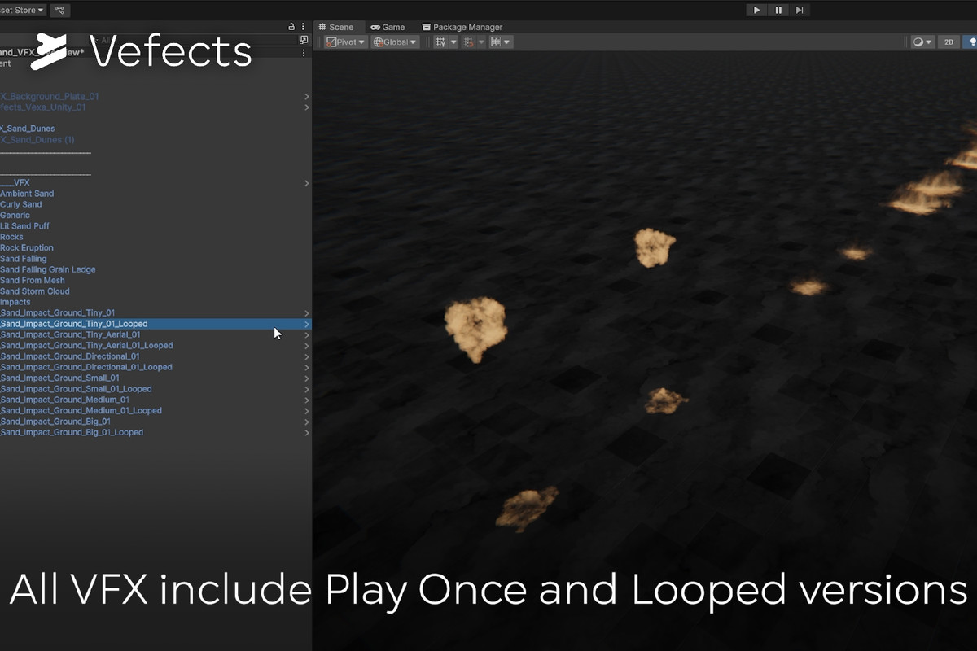The image size is (977, 651).
Task: Open prefab arrow for Sand_Impact_Ground_Directional_01_Looped
Action: (307, 367)
